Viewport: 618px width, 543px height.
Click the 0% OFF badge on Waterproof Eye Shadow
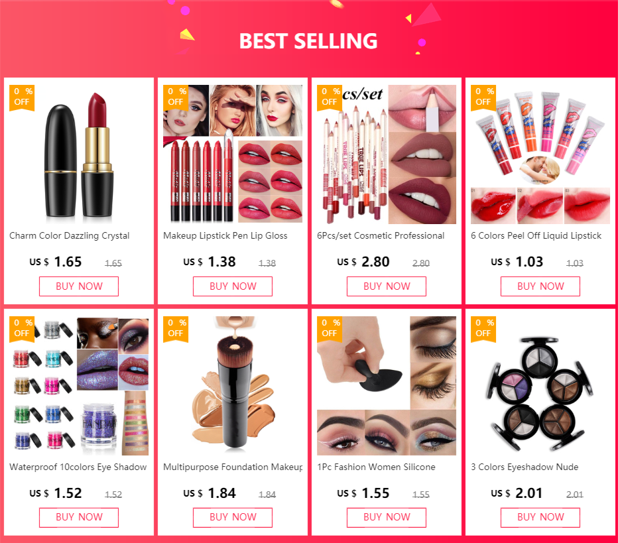[x=22, y=329]
